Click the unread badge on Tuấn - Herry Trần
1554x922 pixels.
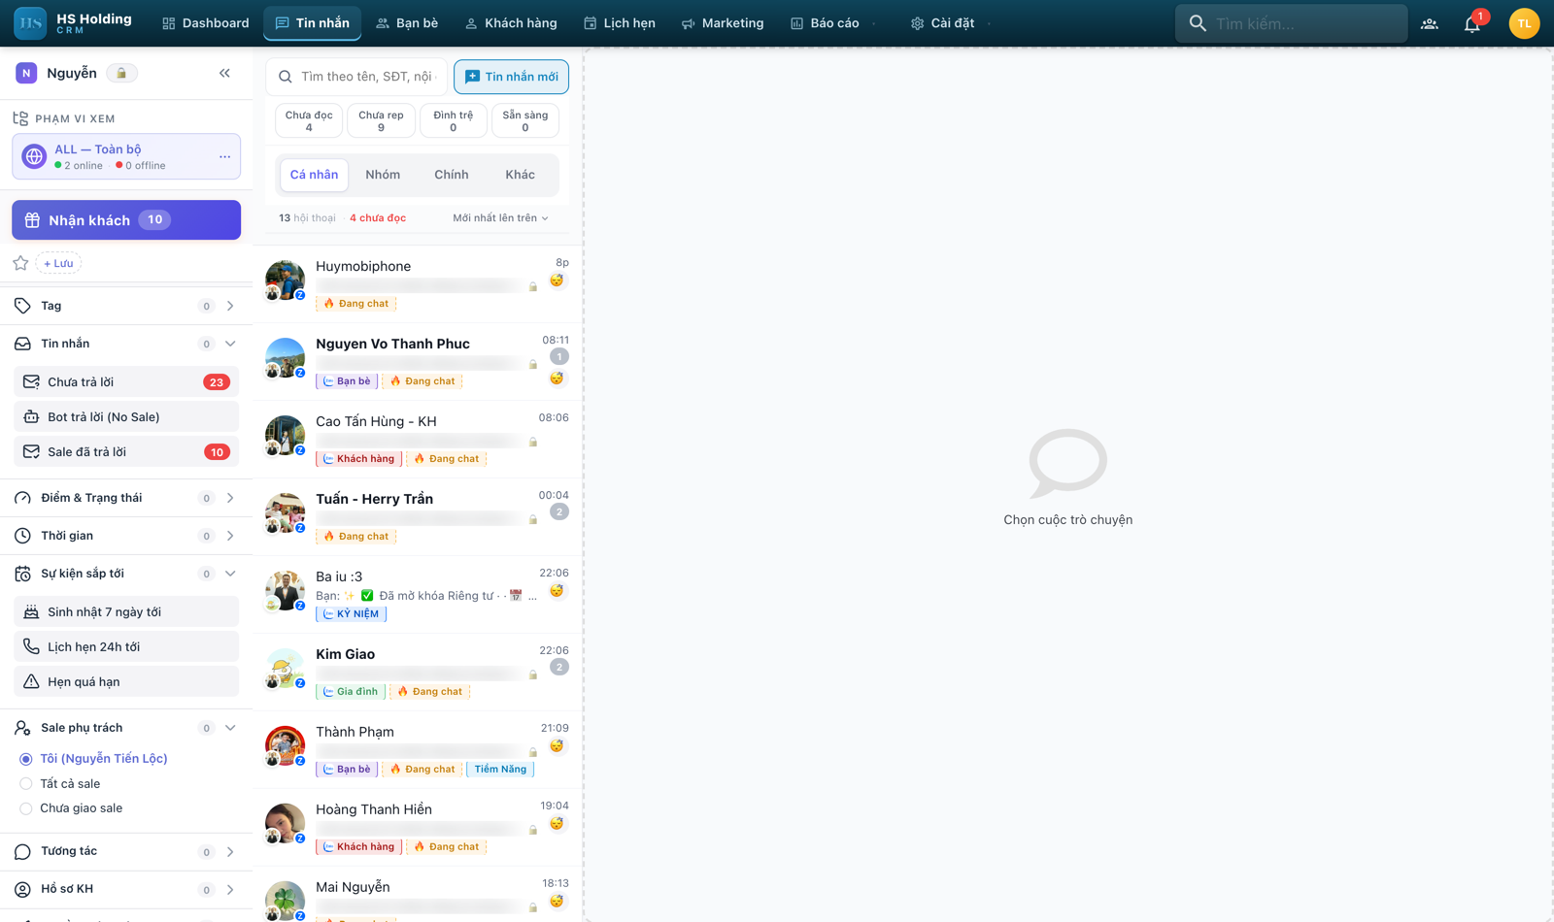click(558, 512)
